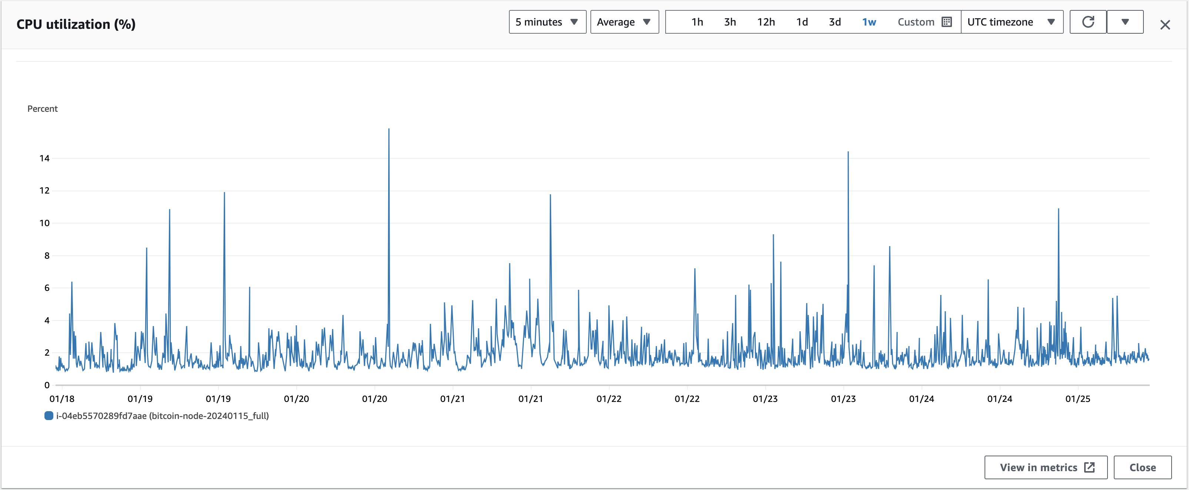Image resolution: width=1189 pixels, height=490 pixels.
Task: Close the CPU utilization popup with the X icon
Action: pos(1165,24)
